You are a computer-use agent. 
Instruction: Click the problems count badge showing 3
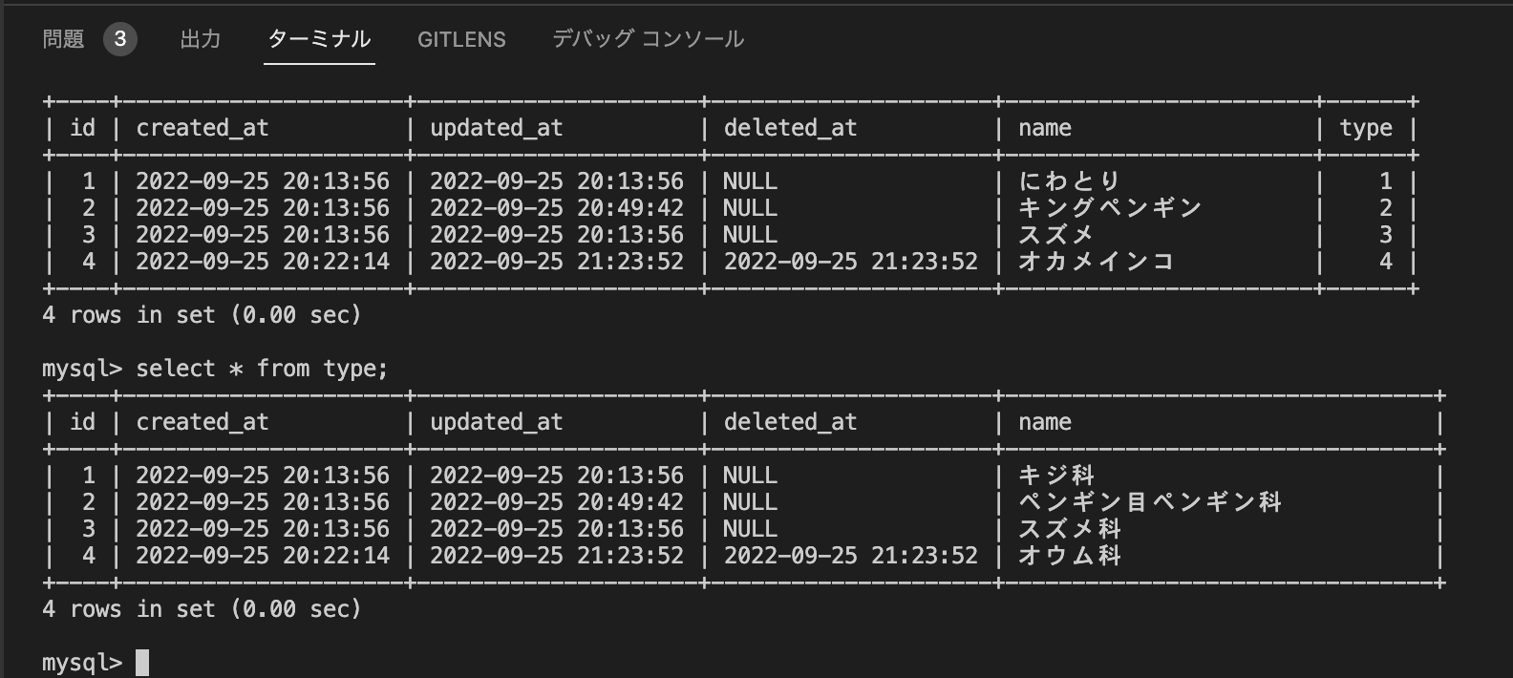coord(118,41)
